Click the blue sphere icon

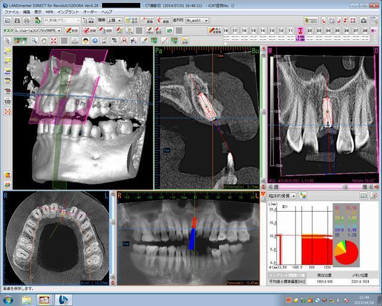pos(95,41)
